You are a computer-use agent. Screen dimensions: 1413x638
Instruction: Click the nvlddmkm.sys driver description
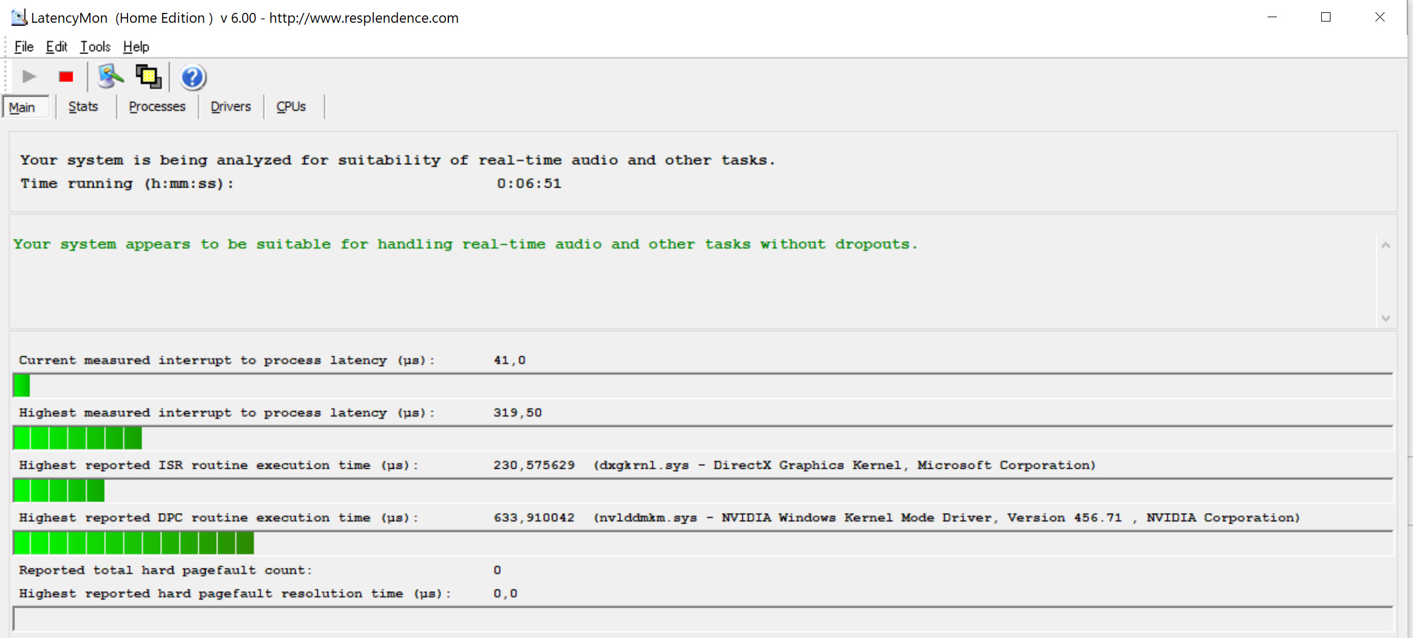(x=947, y=517)
